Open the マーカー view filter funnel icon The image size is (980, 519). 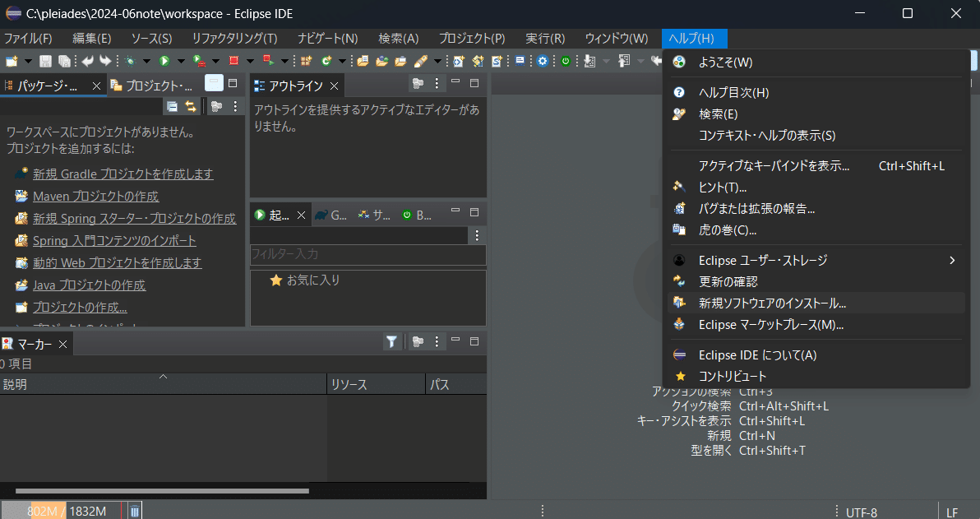click(x=391, y=341)
